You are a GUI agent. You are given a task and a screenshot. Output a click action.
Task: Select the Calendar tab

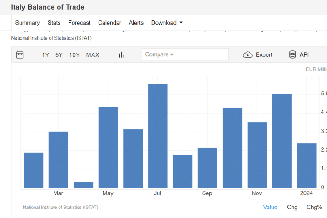[109, 23]
